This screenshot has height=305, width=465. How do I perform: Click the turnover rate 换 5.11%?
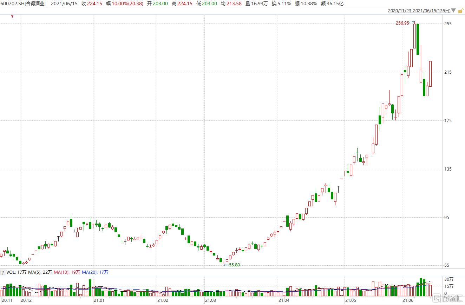point(281,4)
